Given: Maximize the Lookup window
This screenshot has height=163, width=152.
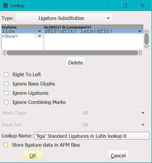Looking at the screenshot, I should click(x=125, y=5).
